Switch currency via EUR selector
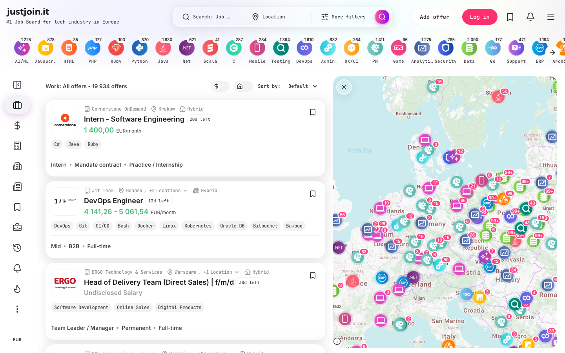 pos(17,340)
